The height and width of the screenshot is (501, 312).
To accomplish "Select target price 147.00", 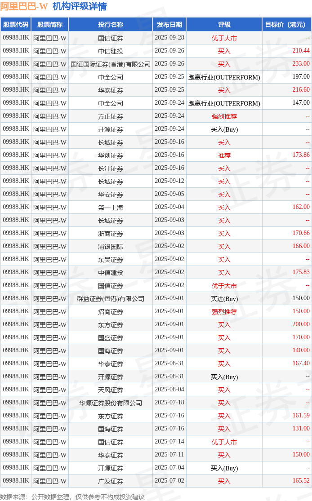I will tap(301, 102).
